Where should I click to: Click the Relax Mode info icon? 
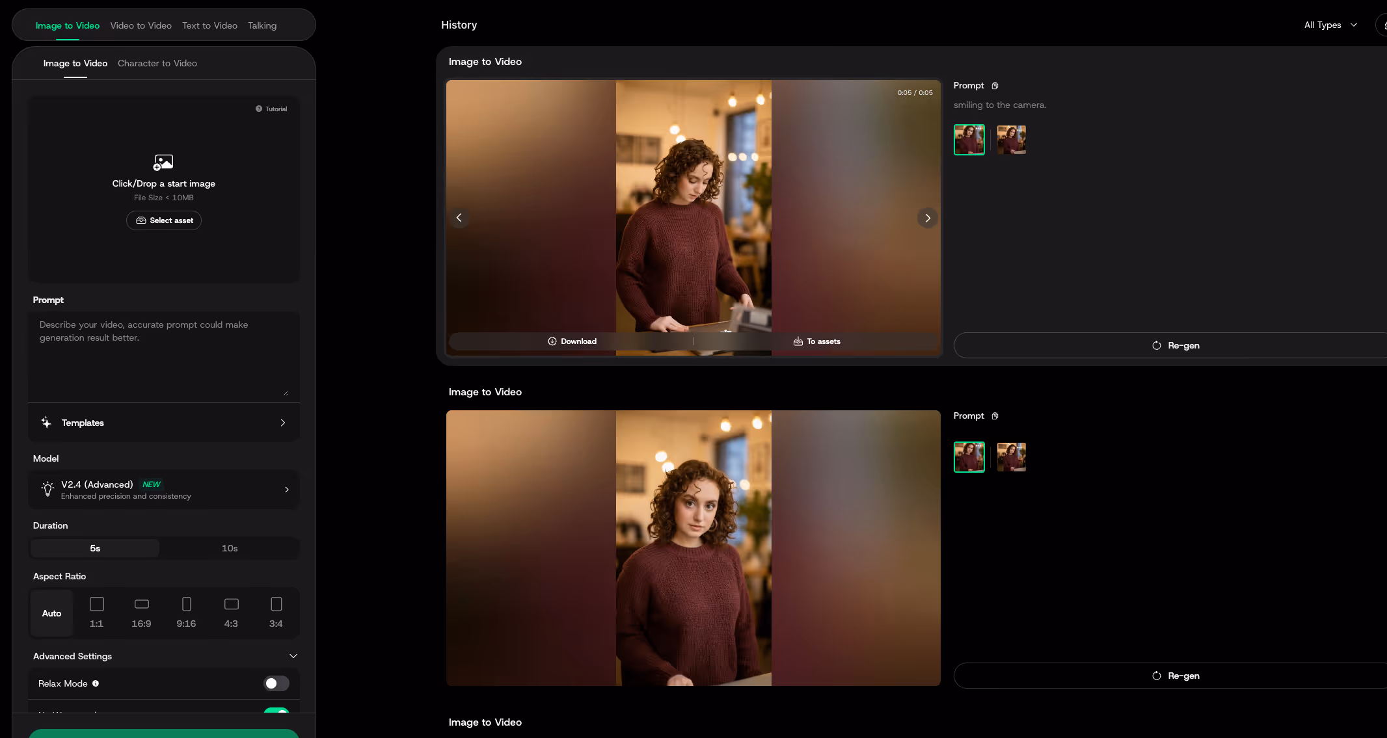pos(96,683)
